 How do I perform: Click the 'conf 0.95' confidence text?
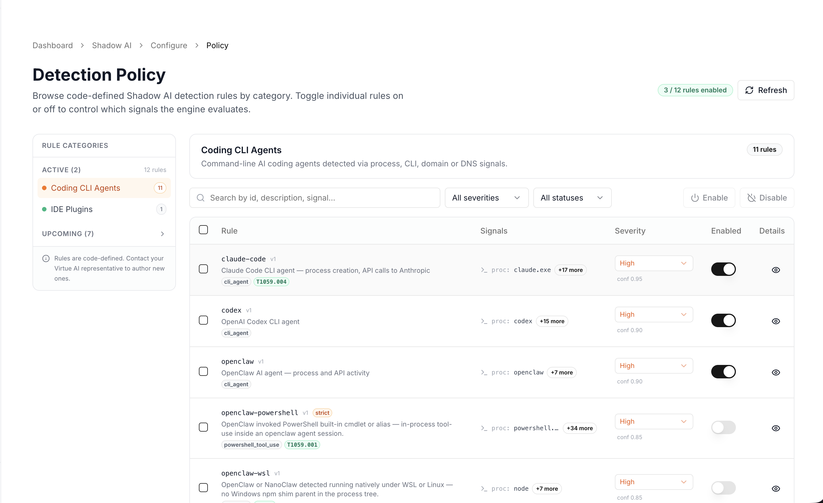tap(629, 279)
